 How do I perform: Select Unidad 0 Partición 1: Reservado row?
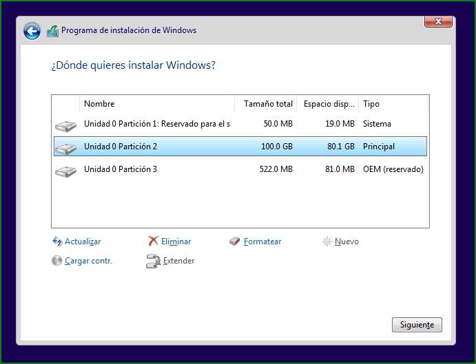point(240,124)
